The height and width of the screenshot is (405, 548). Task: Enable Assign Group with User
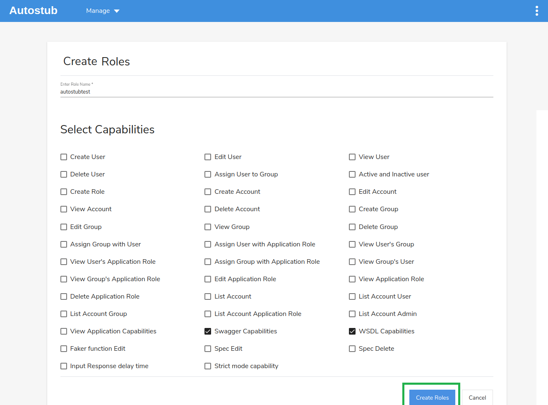tap(64, 244)
